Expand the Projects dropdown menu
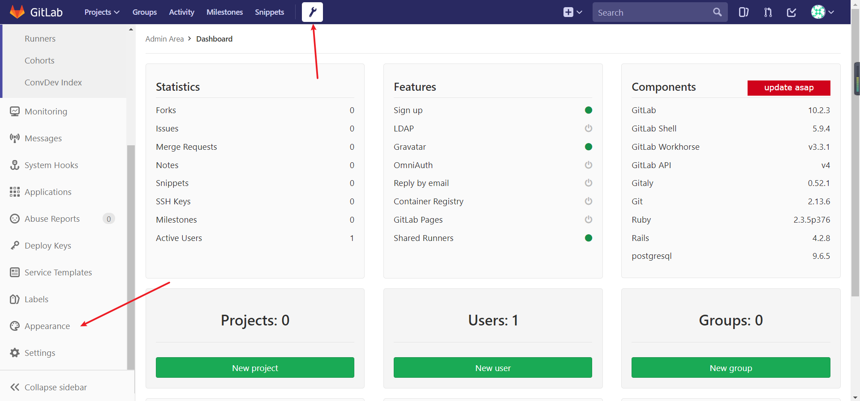The image size is (860, 401). [x=102, y=12]
